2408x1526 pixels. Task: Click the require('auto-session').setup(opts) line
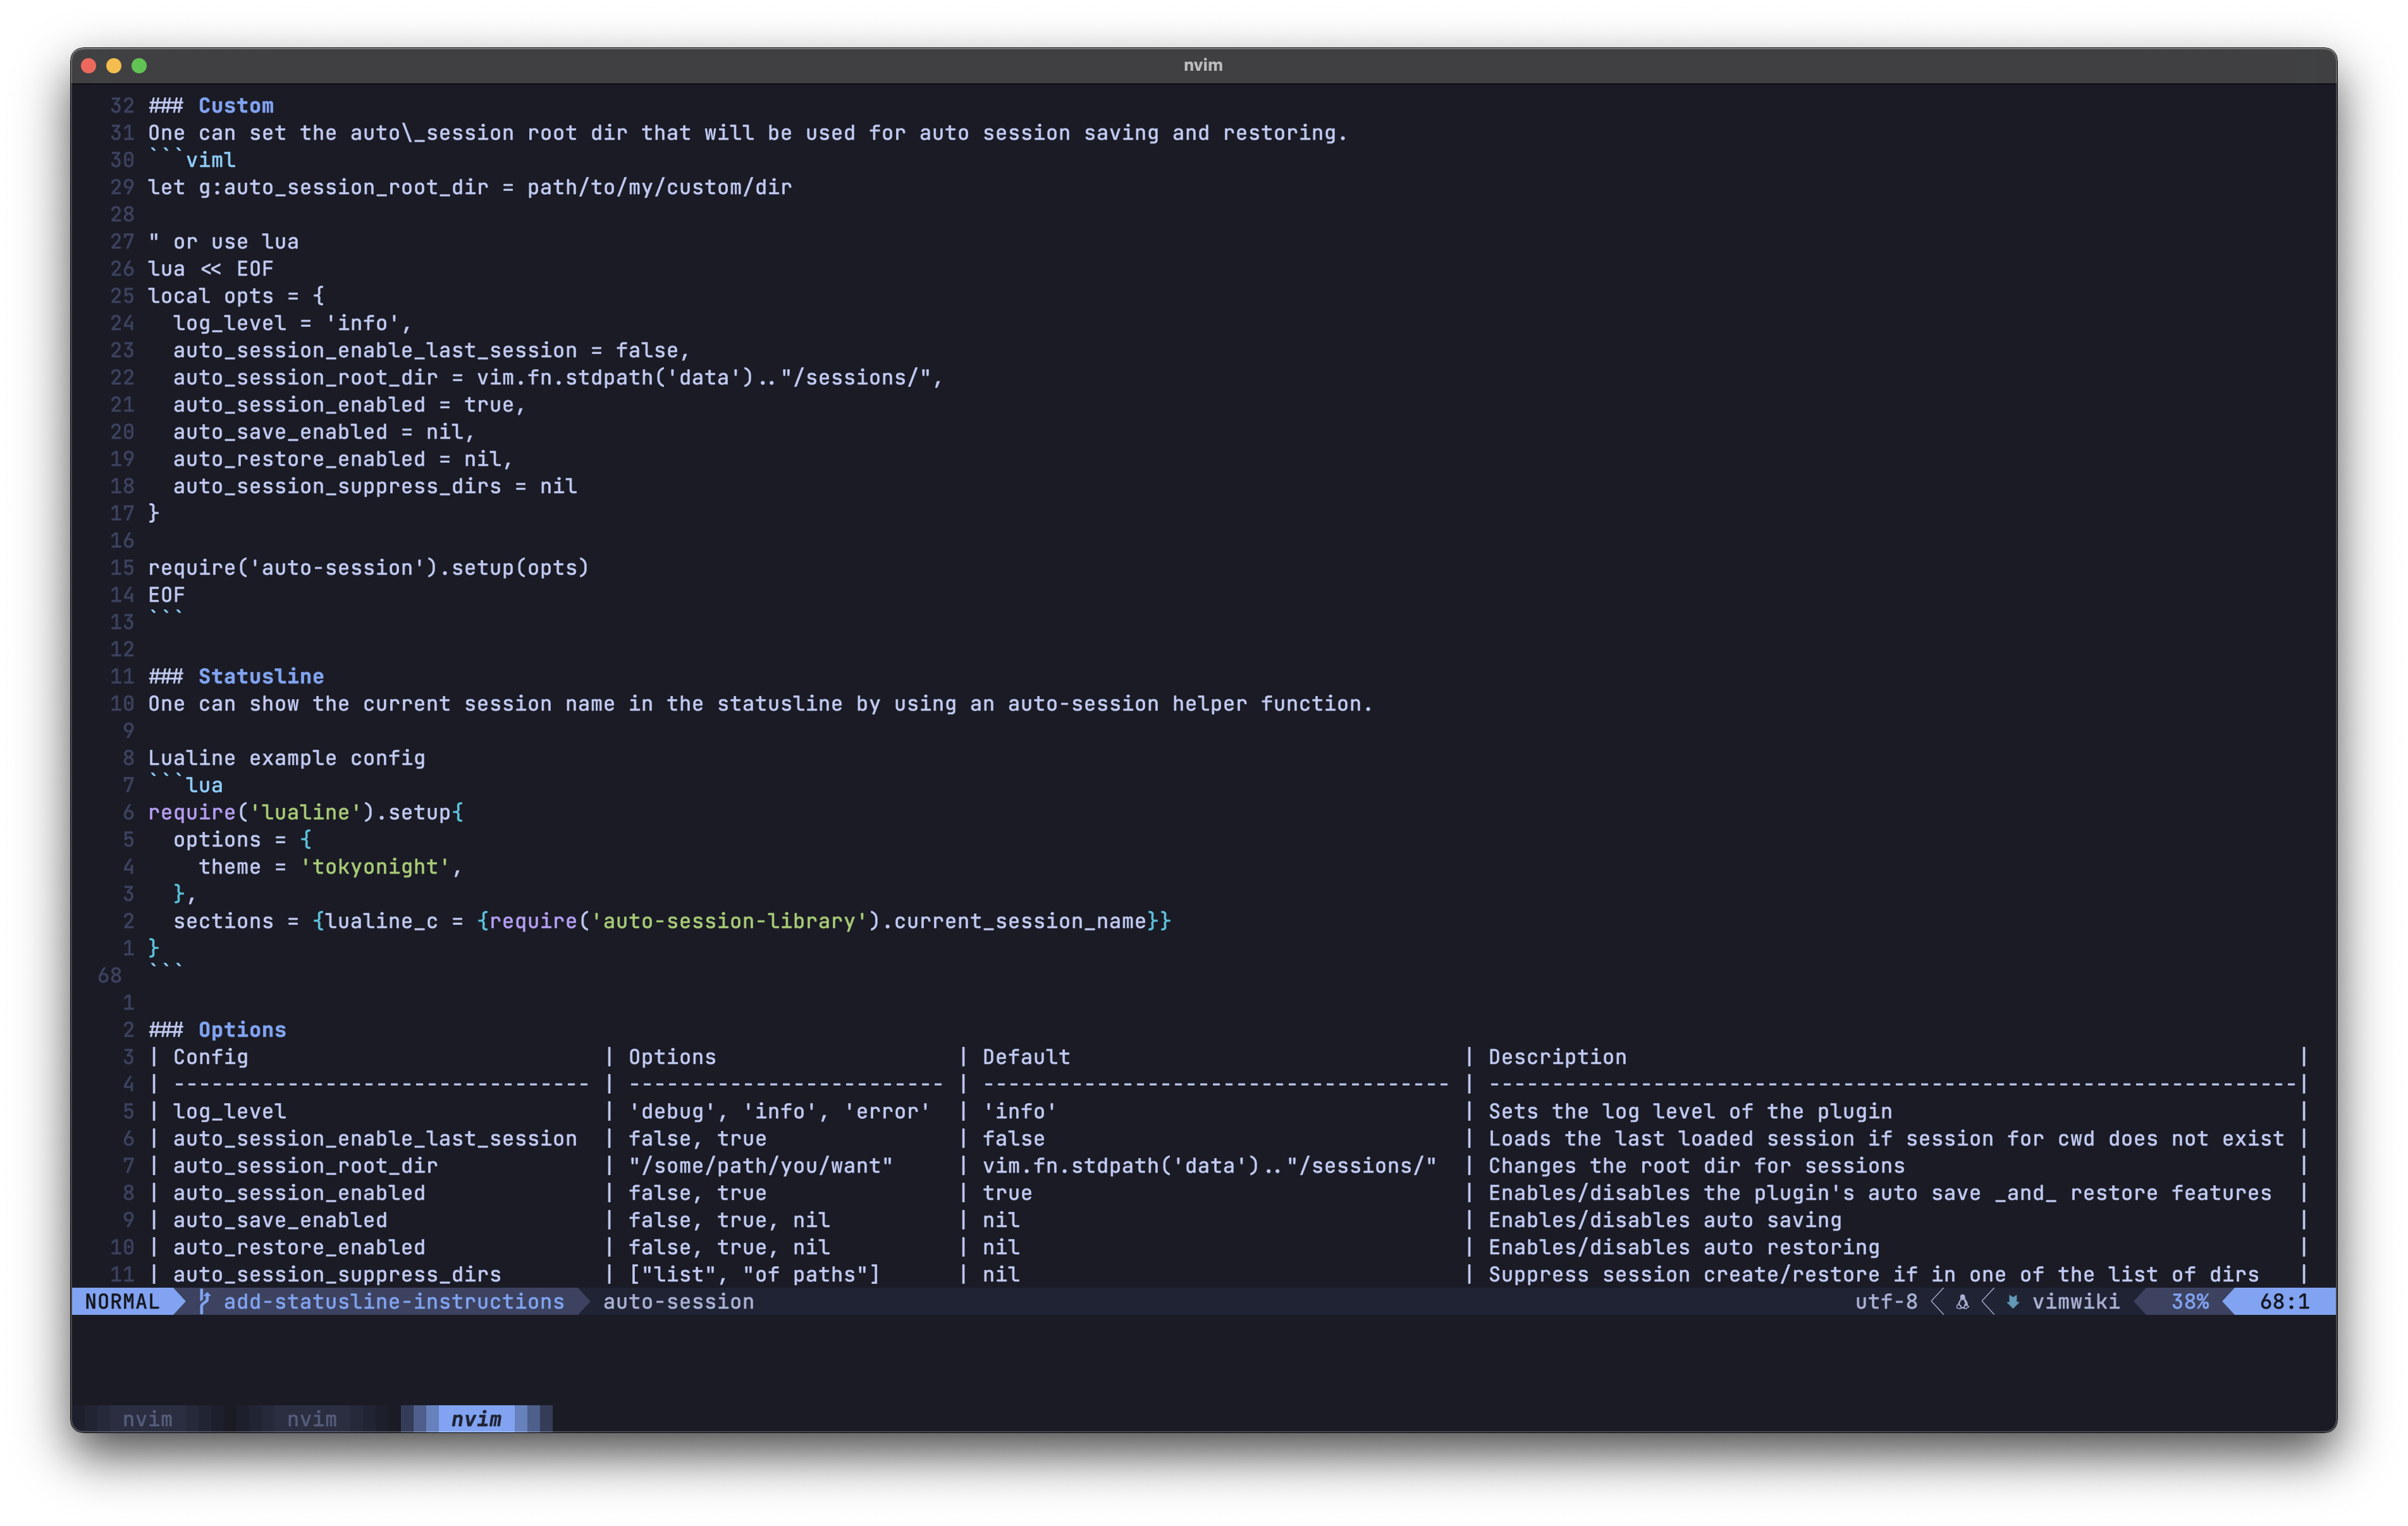click(368, 568)
